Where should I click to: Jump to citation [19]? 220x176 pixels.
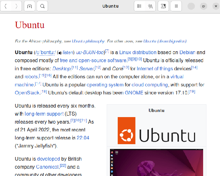point(192,92)
